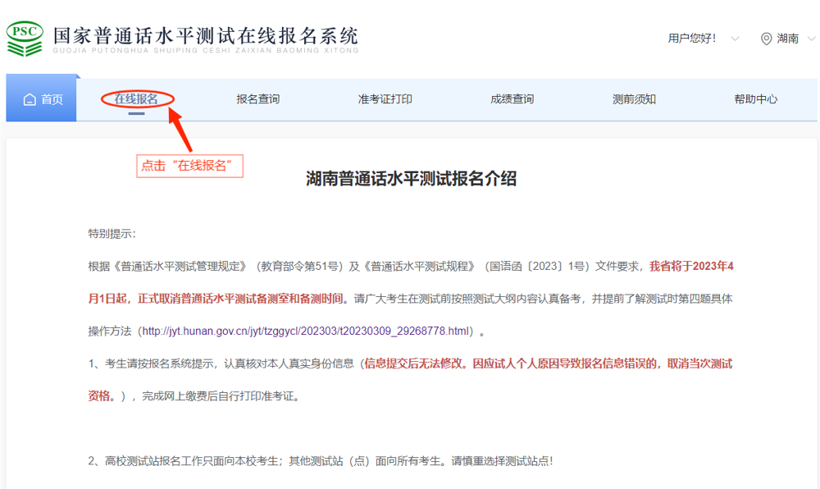
Task: Click the 用户您好! greeting text
Action: (x=692, y=39)
